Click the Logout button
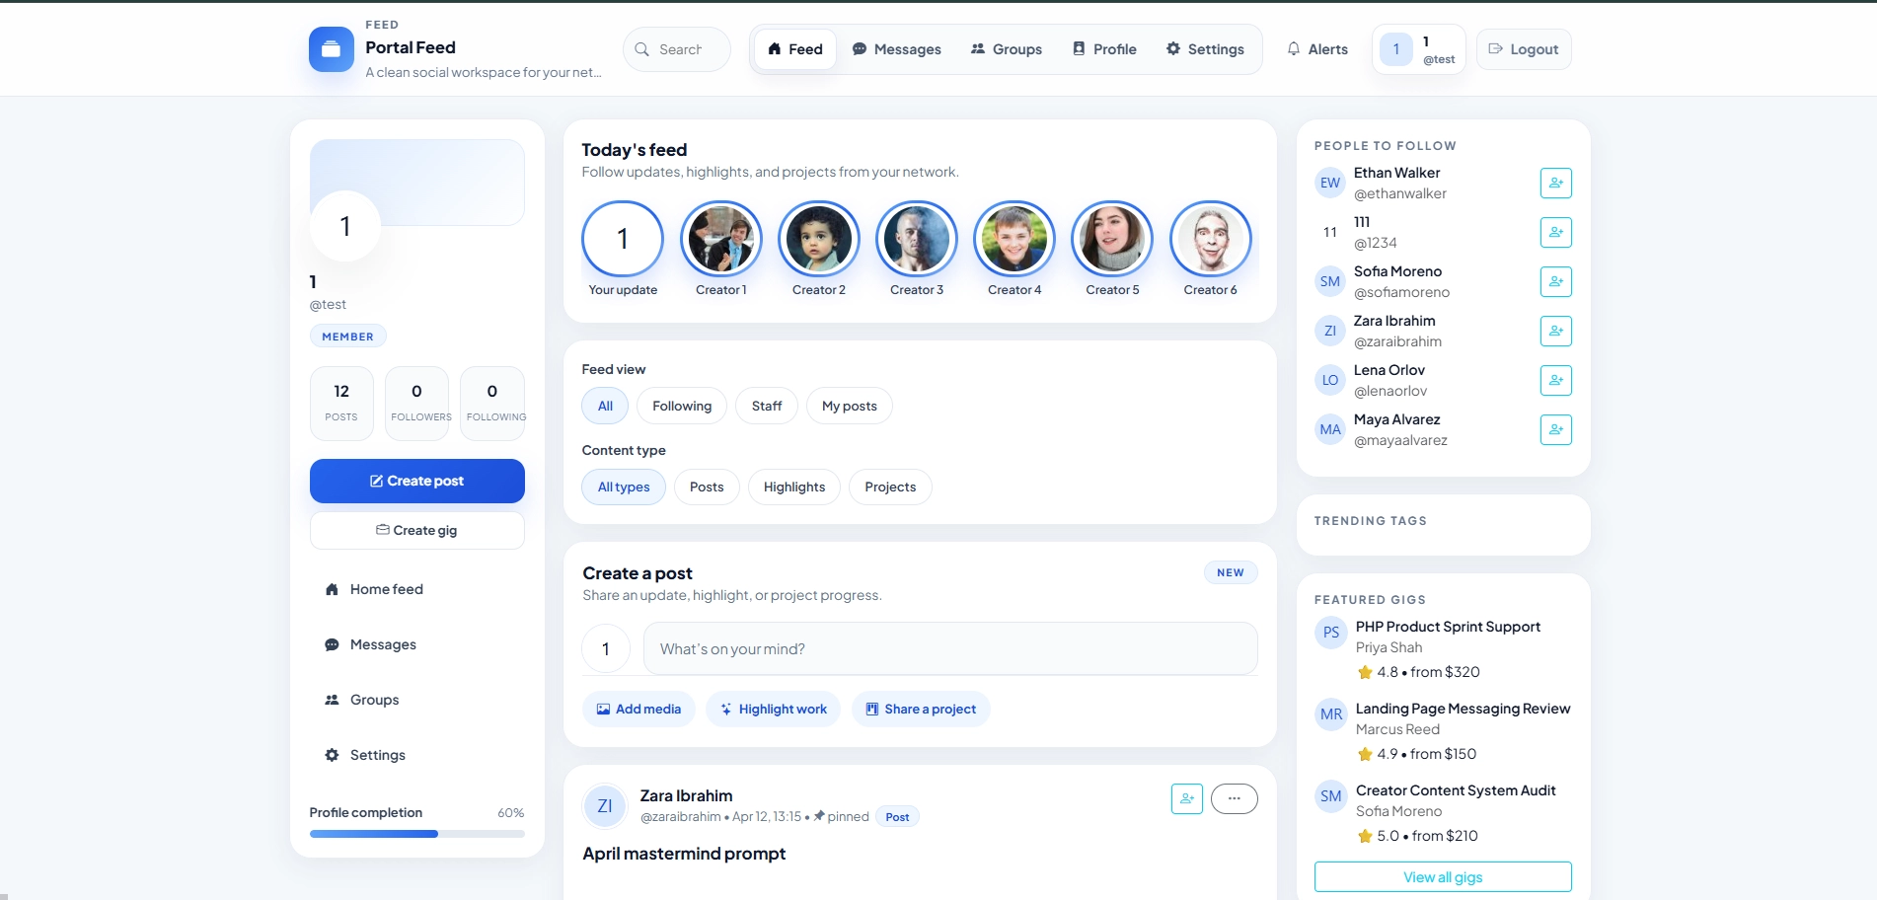This screenshot has height=900, width=1877. coord(1524,49)
